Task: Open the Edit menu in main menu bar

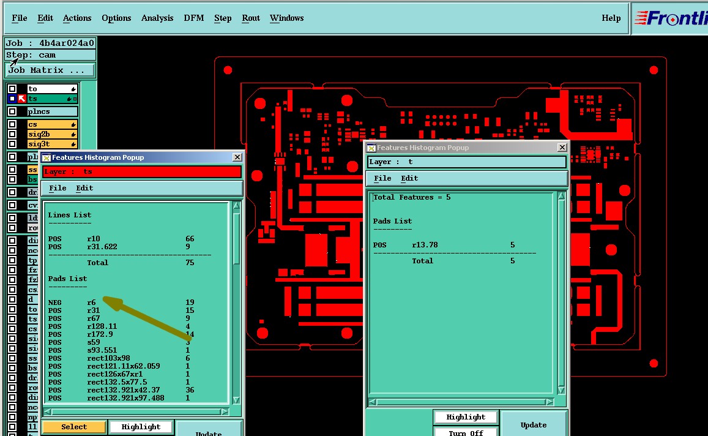Action: click(x=45, y=18)
